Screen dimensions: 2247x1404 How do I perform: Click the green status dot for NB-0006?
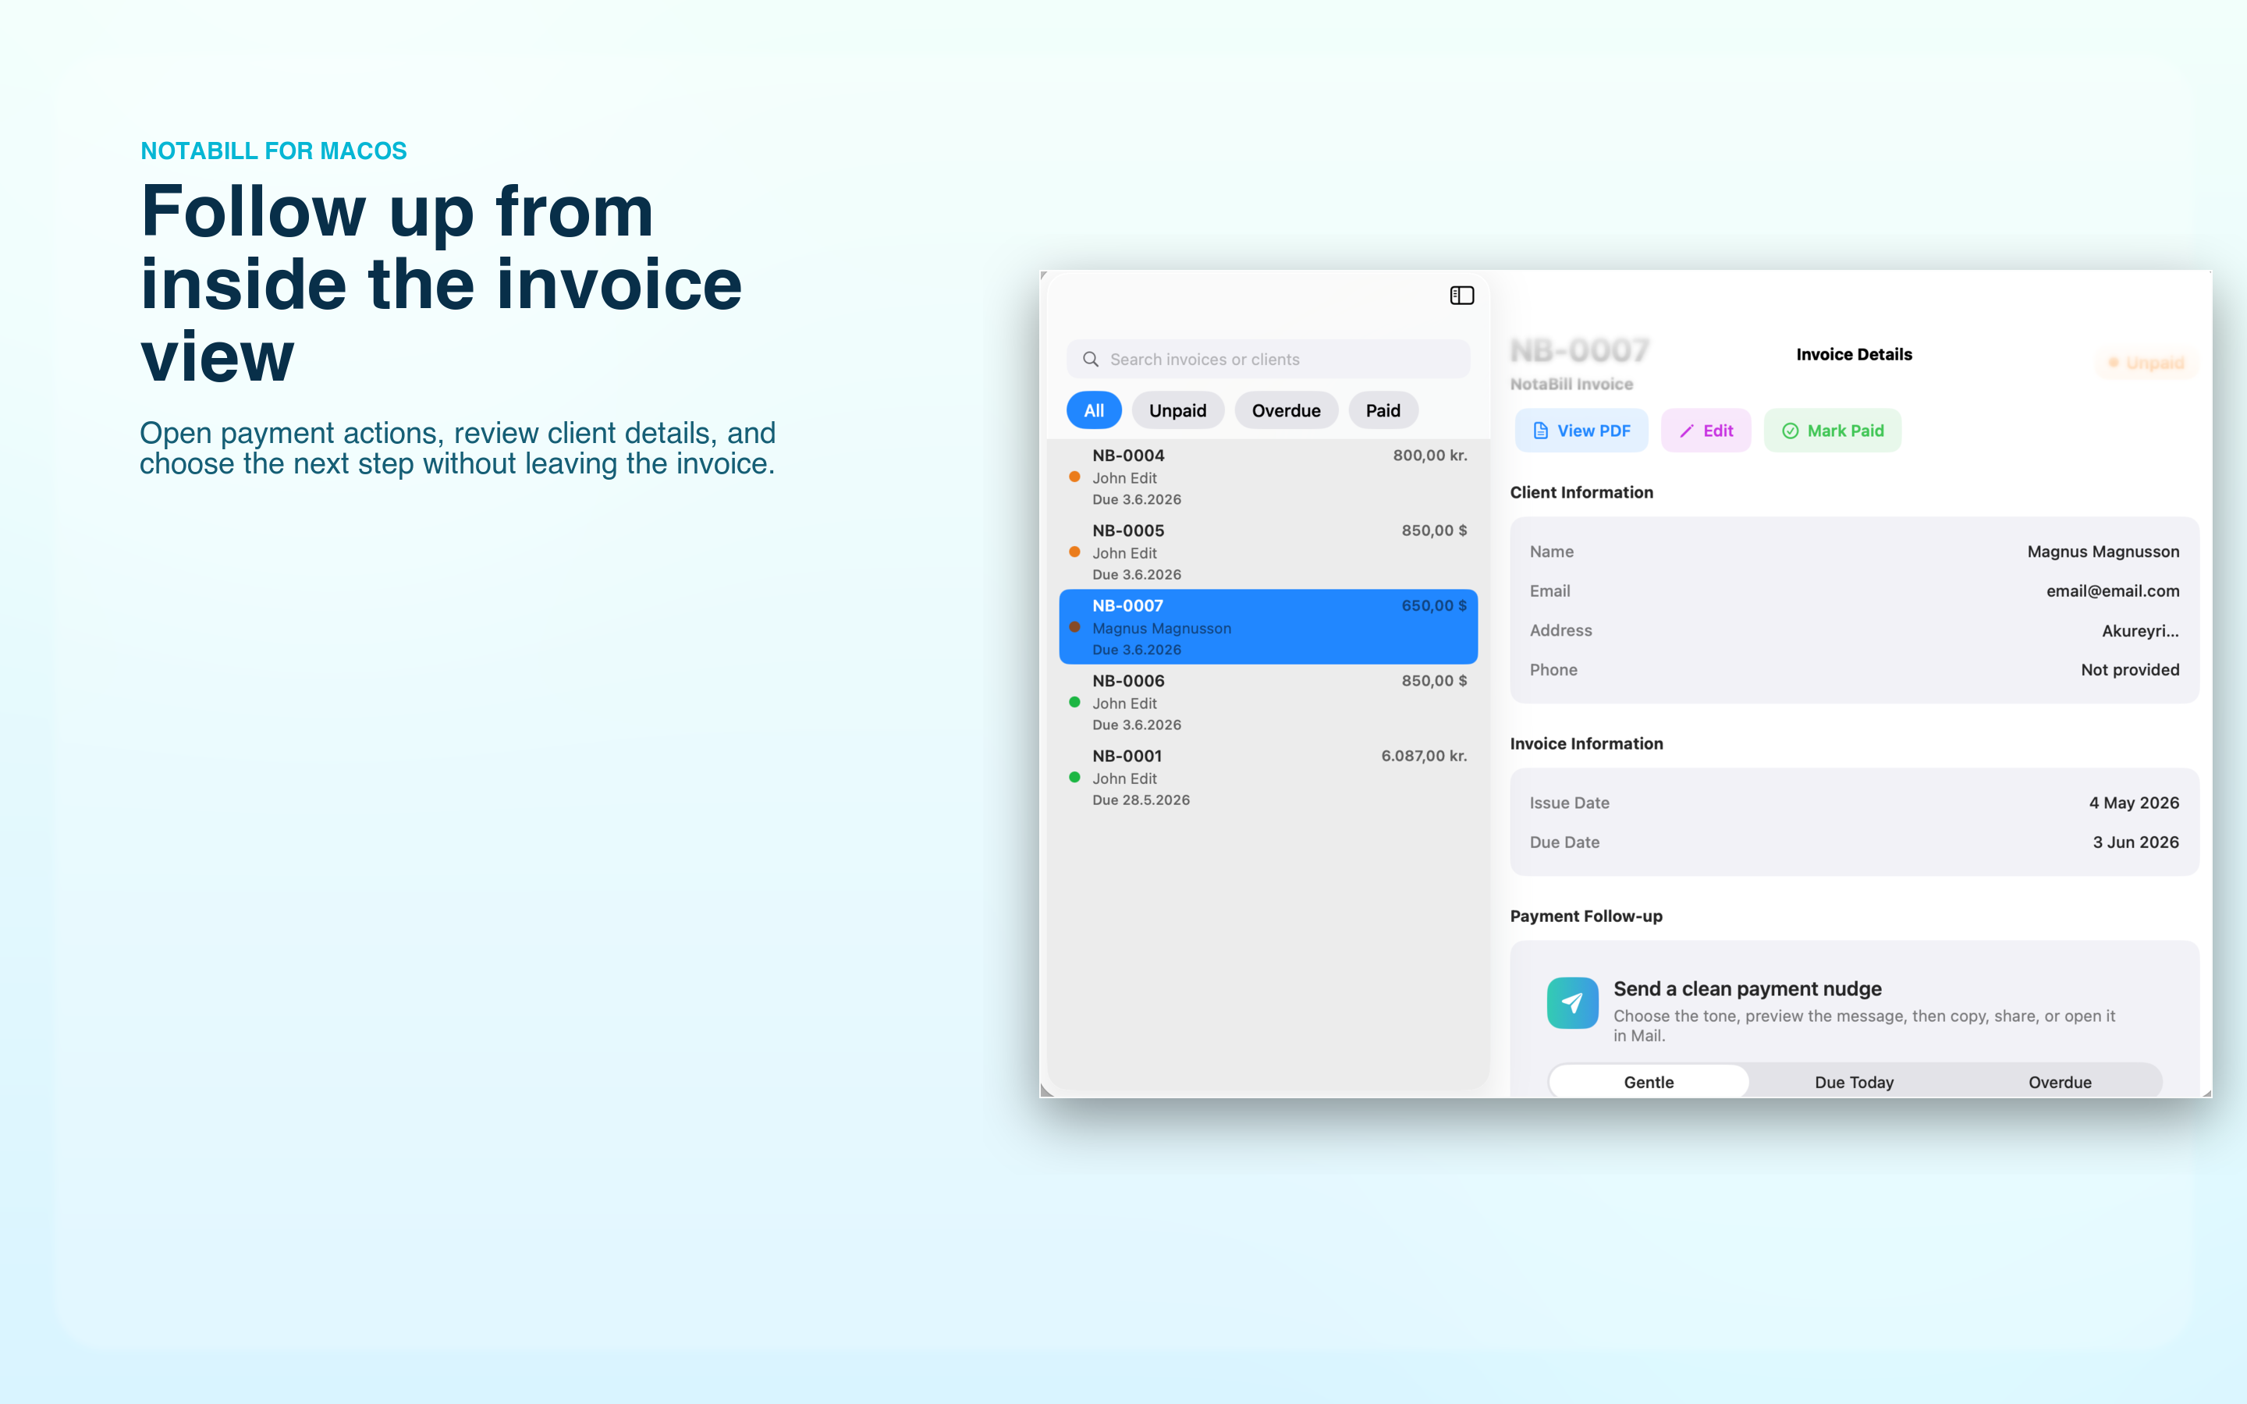tap(1074, 702)
